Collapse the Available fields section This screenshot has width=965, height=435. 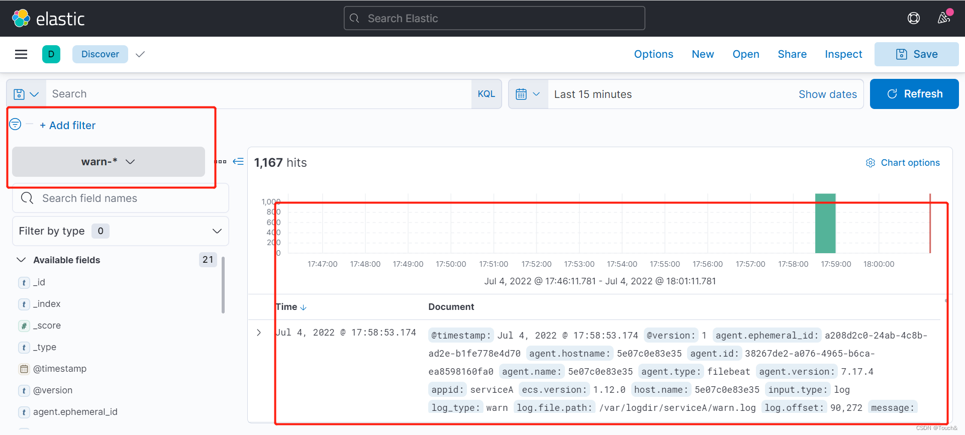[x=21, y=260]
